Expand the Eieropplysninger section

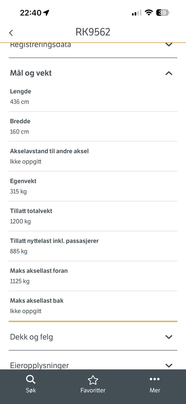(x=169, y=365)
